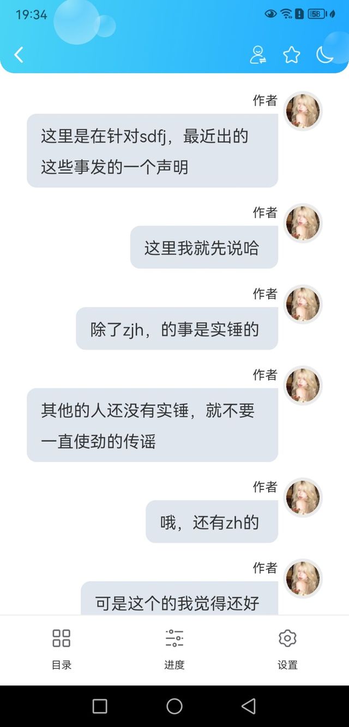Tap the bubble 可是这个的我觉得还好

(x=179, y=598)
